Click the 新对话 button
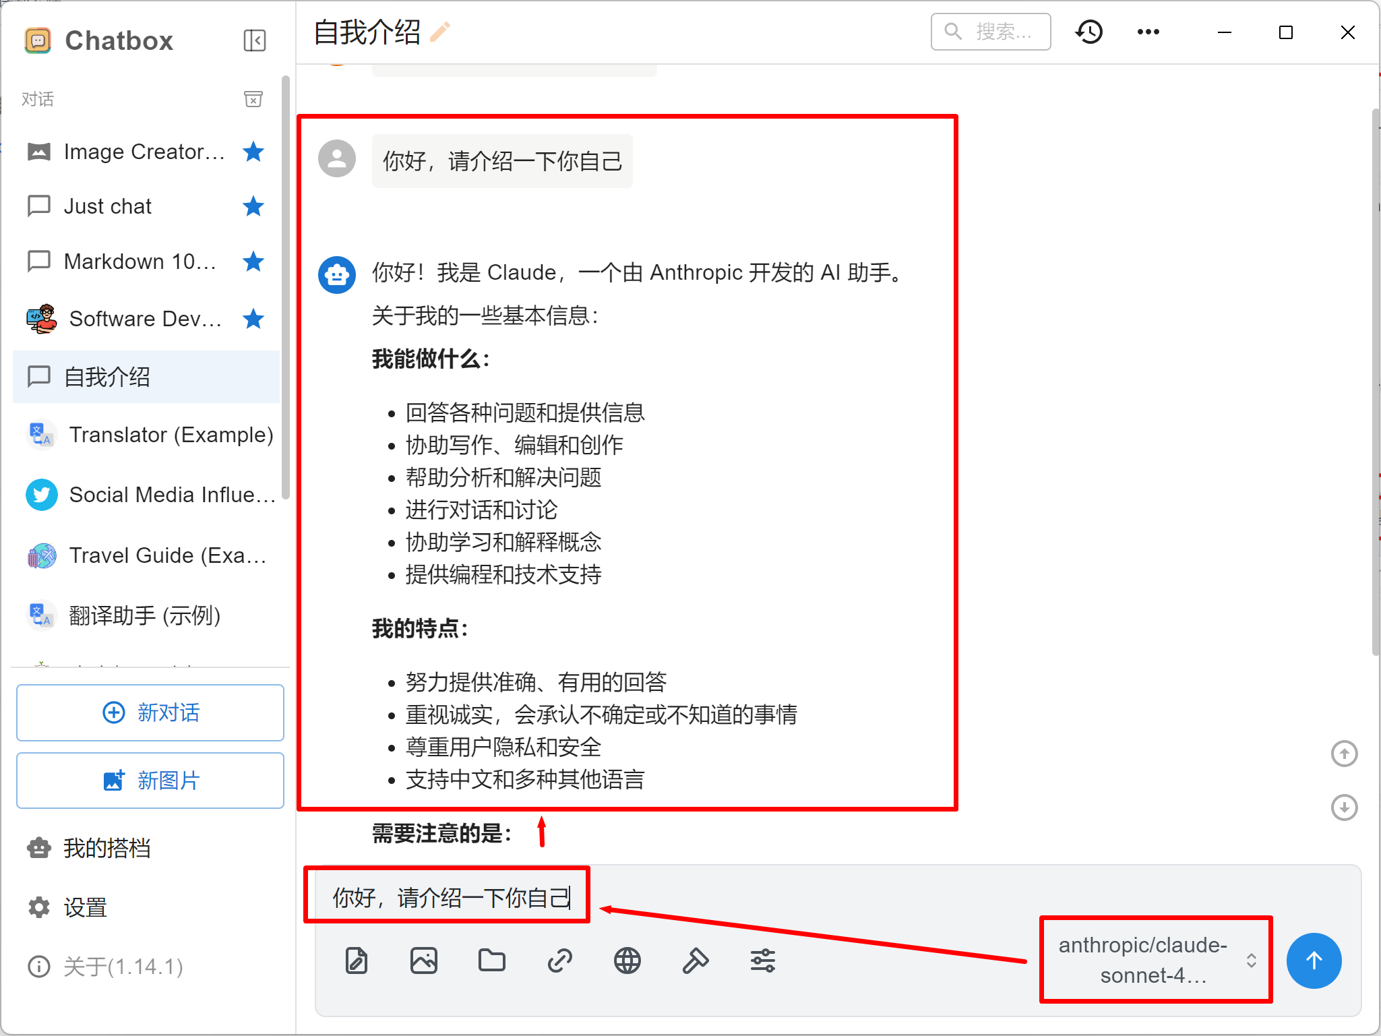The width and height of the screenshot is (1381, 1036). [x=150, y=712]
